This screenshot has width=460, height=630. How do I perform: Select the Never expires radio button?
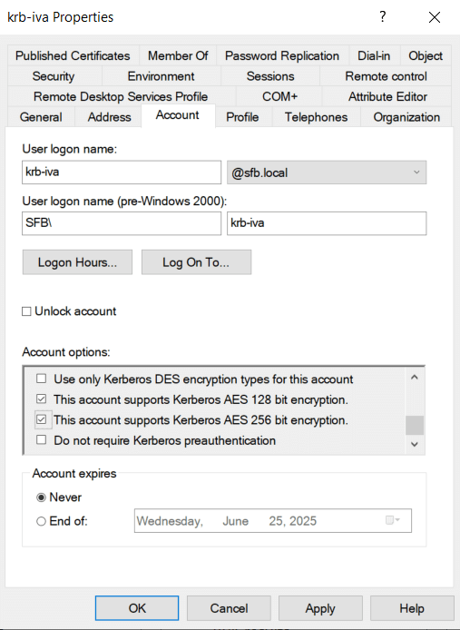41,497
